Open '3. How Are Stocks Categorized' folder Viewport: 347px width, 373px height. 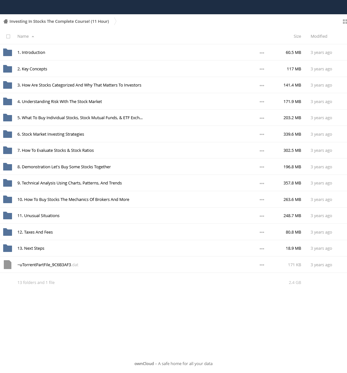click(x=79, y=85)
